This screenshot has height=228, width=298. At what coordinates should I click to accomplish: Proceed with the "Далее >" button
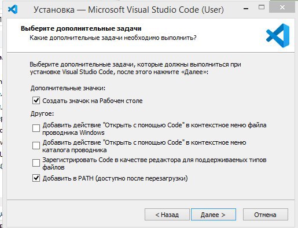214,215
